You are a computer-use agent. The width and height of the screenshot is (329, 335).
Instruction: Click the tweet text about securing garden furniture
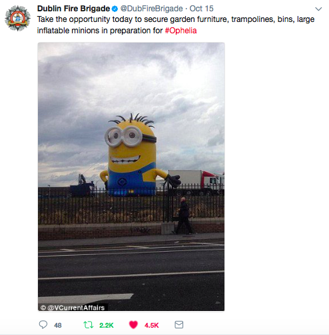176,25
